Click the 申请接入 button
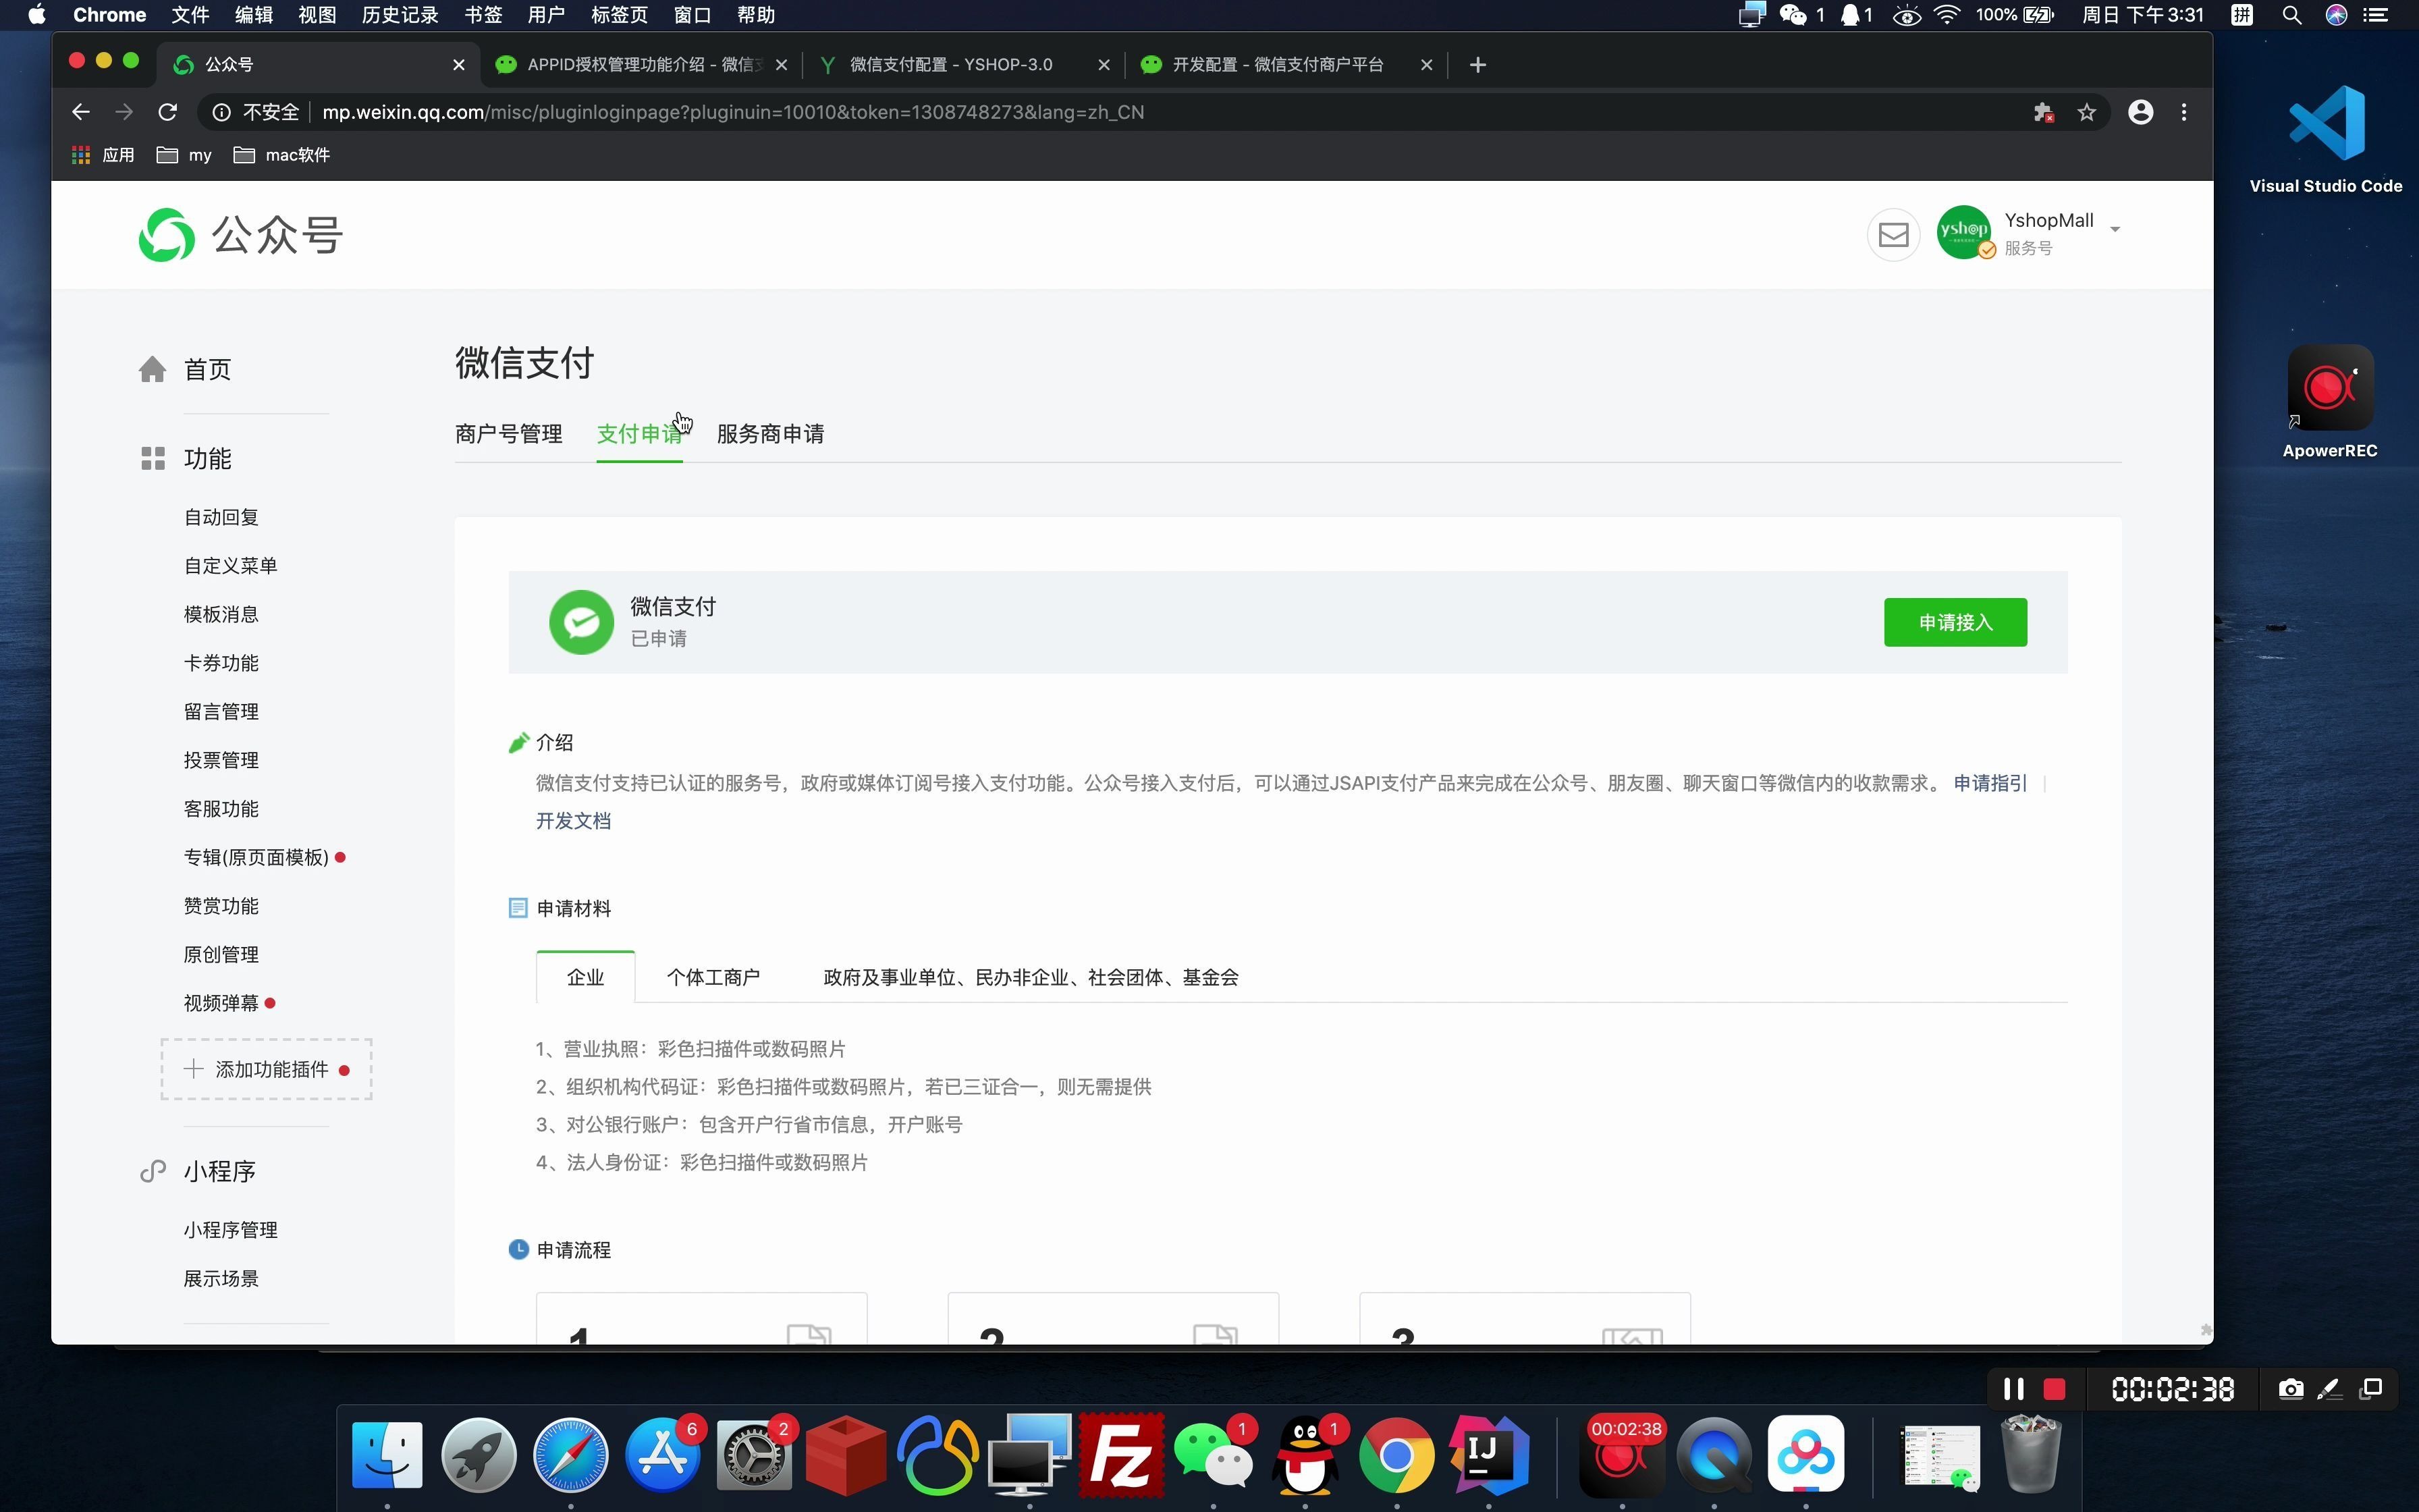The width and height of the screenshot is (2419, 1512). (x=1955, y=622)
